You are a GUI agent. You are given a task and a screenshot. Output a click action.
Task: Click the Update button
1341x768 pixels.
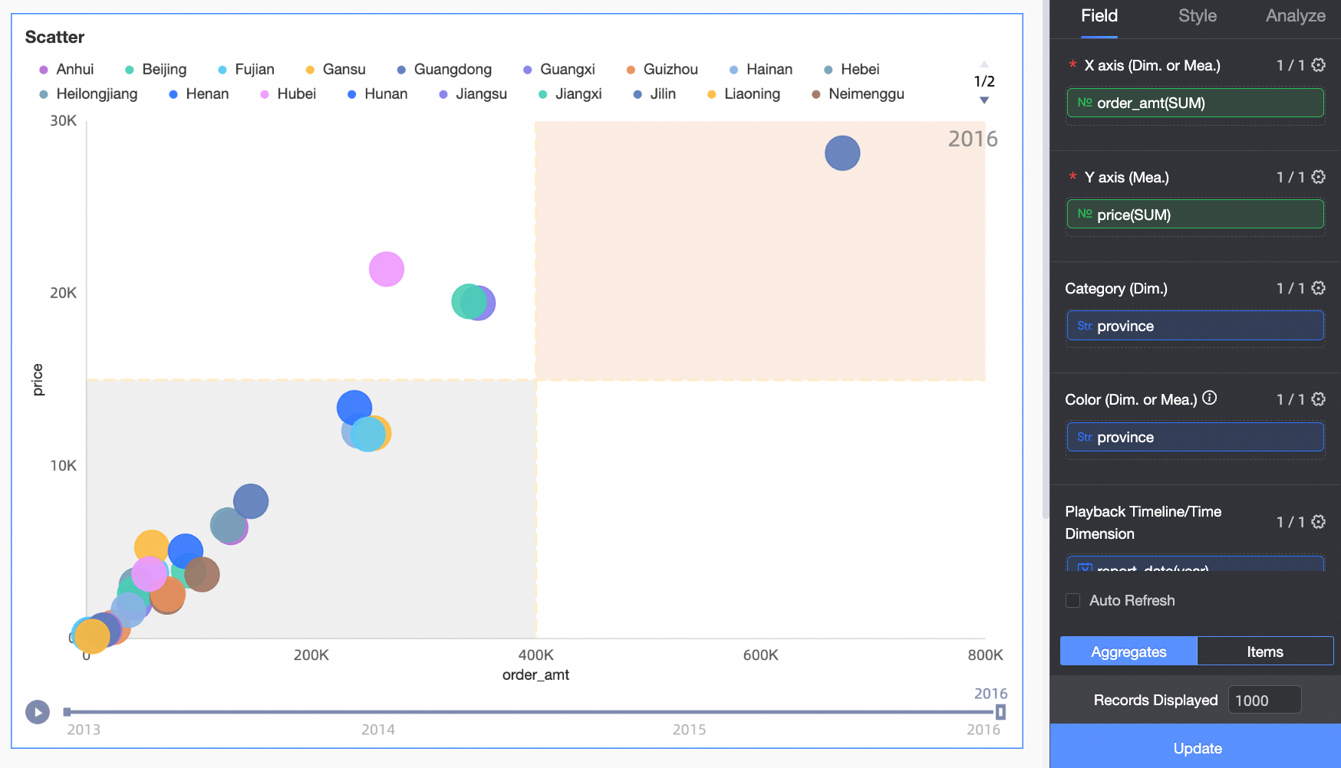coord(1196,748)
